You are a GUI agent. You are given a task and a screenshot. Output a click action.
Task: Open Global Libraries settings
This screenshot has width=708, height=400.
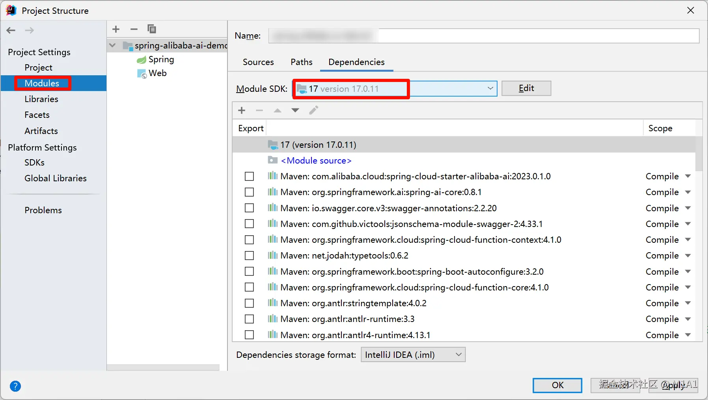pos(56,178)
